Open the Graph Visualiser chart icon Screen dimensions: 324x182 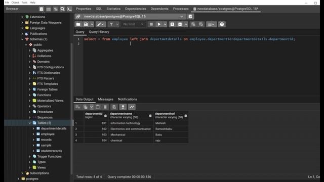click(x=132, y=107)
